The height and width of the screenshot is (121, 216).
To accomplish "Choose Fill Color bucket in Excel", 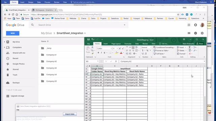I will click(x=116, y=53).
